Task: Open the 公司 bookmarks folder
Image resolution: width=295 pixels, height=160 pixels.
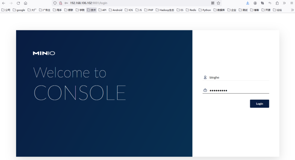Action: tap(6, 10)
